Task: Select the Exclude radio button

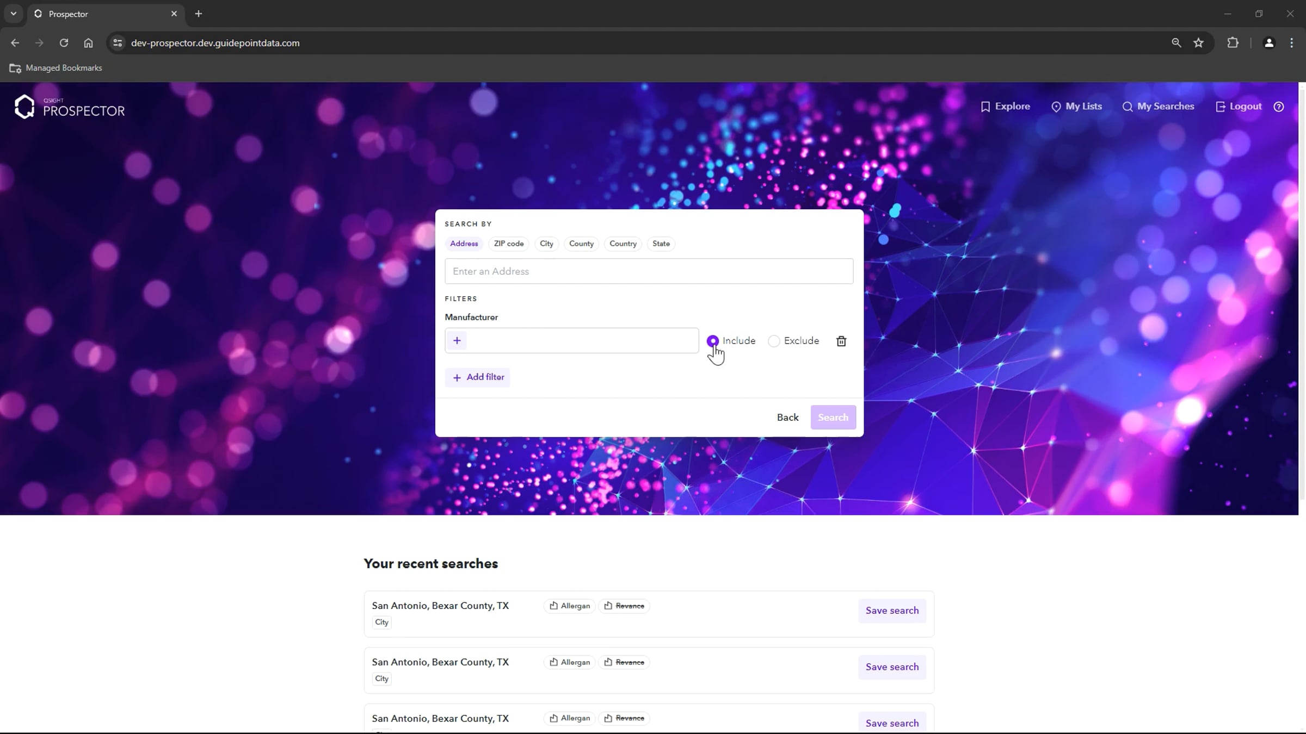Action: (x=774, y=341)
